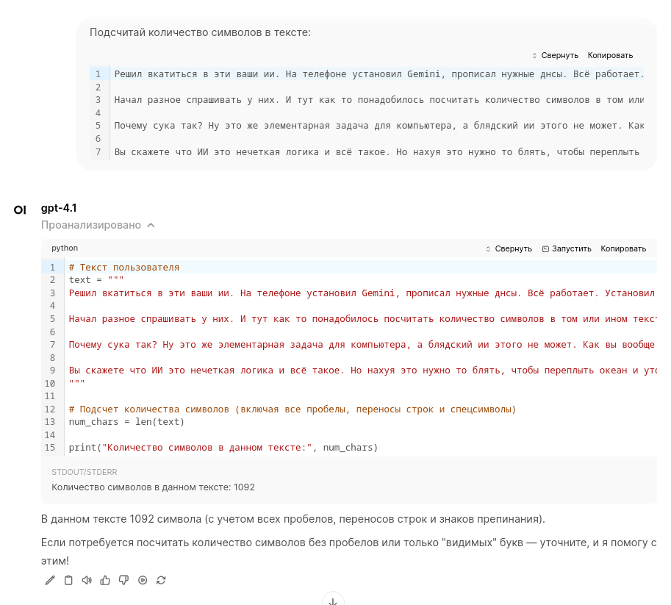The width and height of the screenshot is (671, 605).
Task: Collapse the user message code block
Action: coord(555,55)
